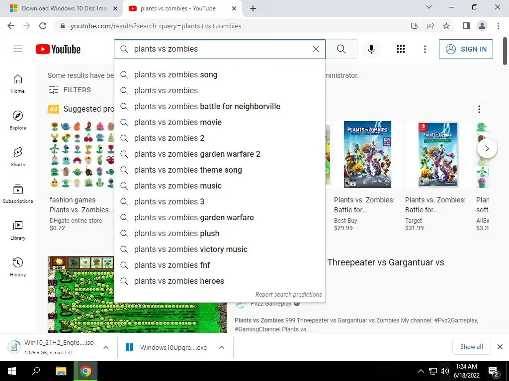This screenshot has height=381, width=509.
Task: Click the browser back arrow
Action: click(x=11, y=26)
